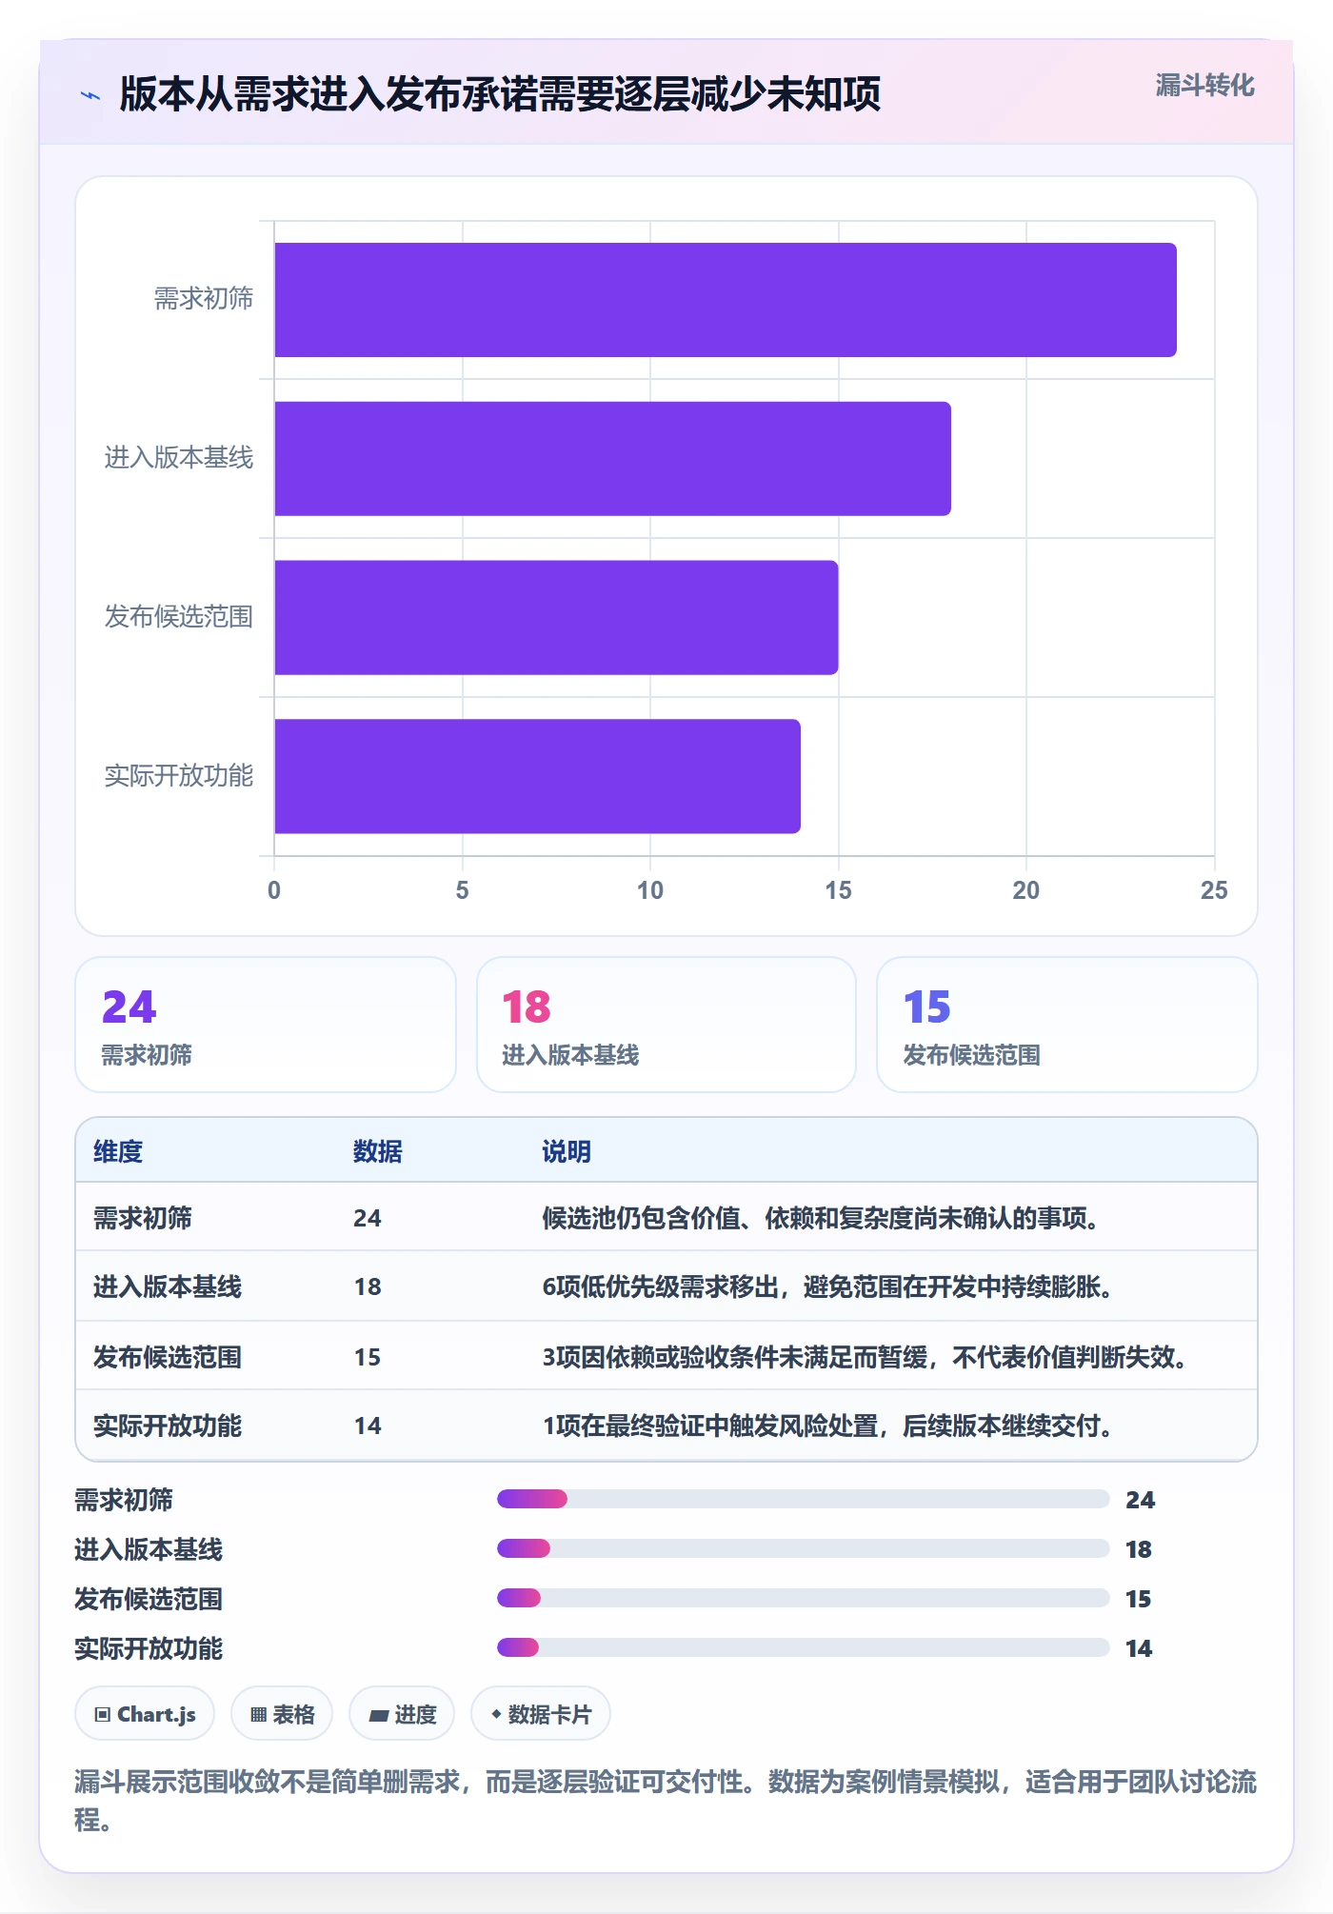Click the 需求初筛 bar in the chart
Viewport: 1333px width, 1914px height.
point(726,300)
